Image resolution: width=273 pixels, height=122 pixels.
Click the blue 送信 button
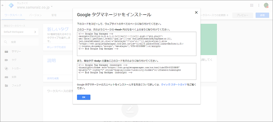pyautogui.click(x=262, y=15)
